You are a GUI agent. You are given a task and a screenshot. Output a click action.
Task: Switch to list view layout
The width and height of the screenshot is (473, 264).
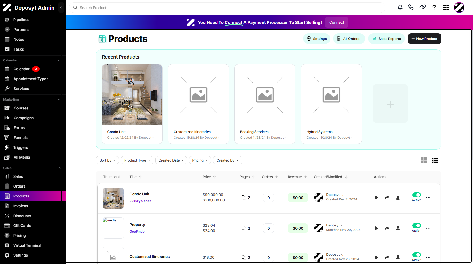click(x=435, y=160)
